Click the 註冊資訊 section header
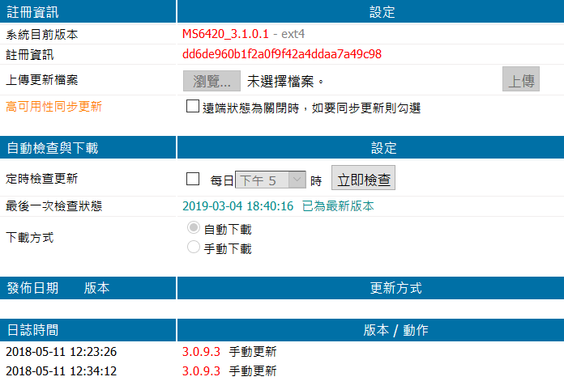 [32, 12]
